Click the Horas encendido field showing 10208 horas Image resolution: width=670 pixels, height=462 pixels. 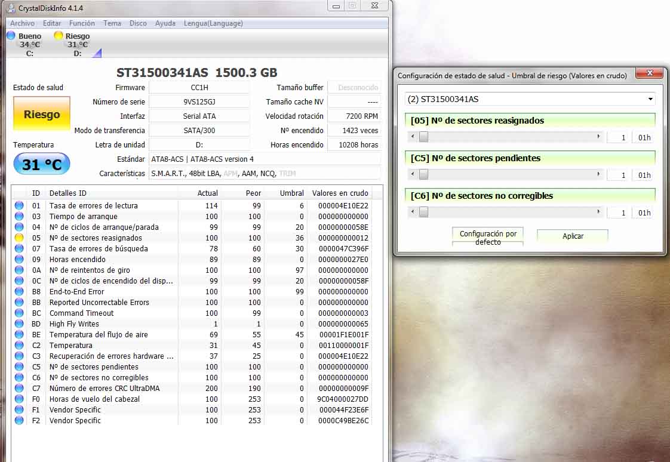(354, 145)
